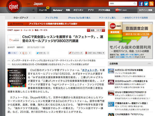Viewport: 155px width, 116px height.
Task: Open the 特集 nav tab
Action: tap(68, 10)
